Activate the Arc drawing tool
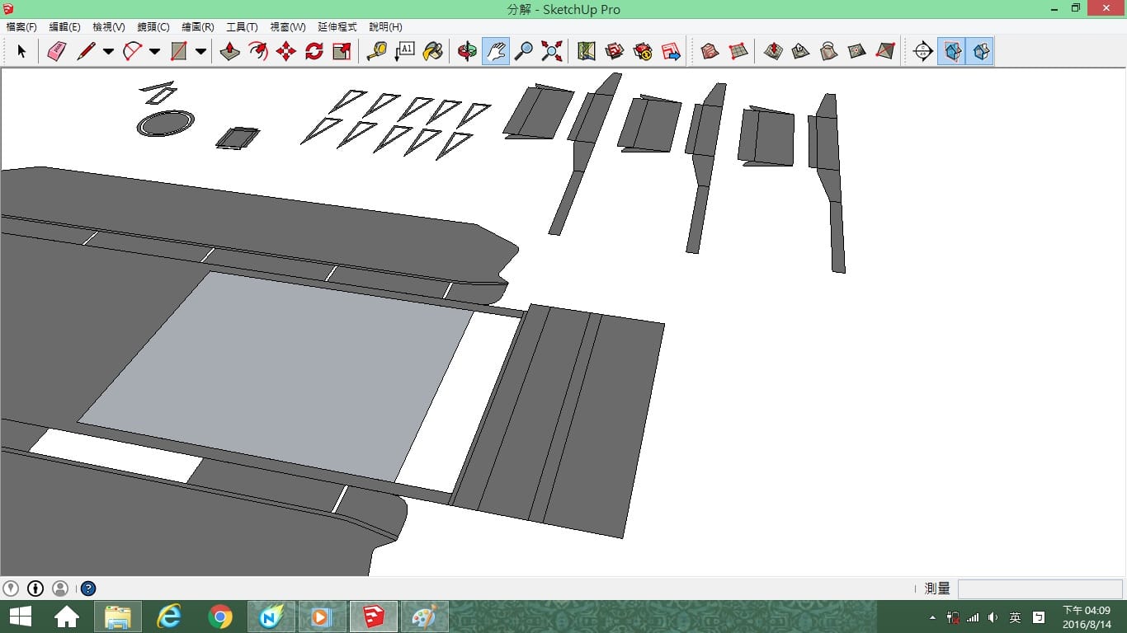The width and height of the screenshot is (1127, 633). coord(132,51)
